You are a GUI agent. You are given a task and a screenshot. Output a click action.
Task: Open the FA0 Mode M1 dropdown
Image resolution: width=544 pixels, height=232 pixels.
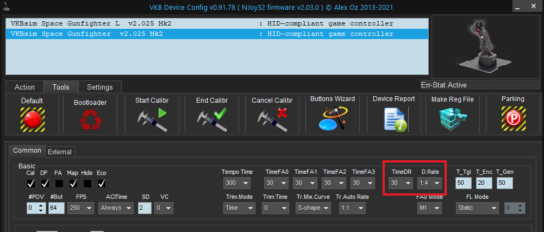[429, 208]
